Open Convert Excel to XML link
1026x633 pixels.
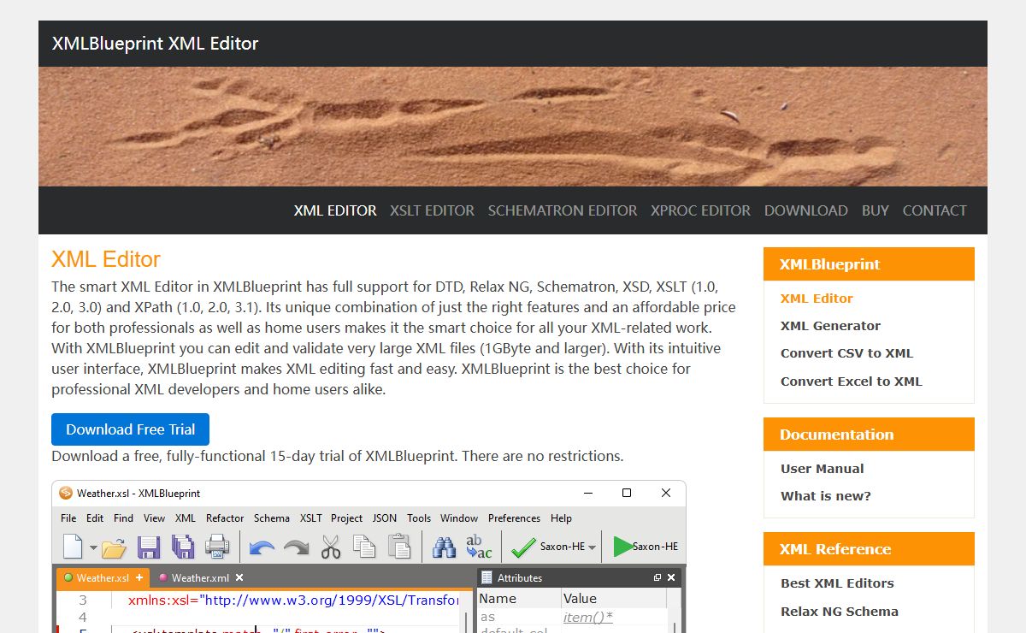(x=851, y=382)
